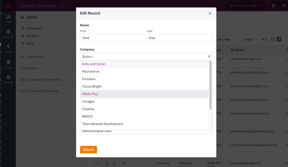Screen dimensions: 288x167
Task: Click the company list scrollbar
Action: click(211, 85)
